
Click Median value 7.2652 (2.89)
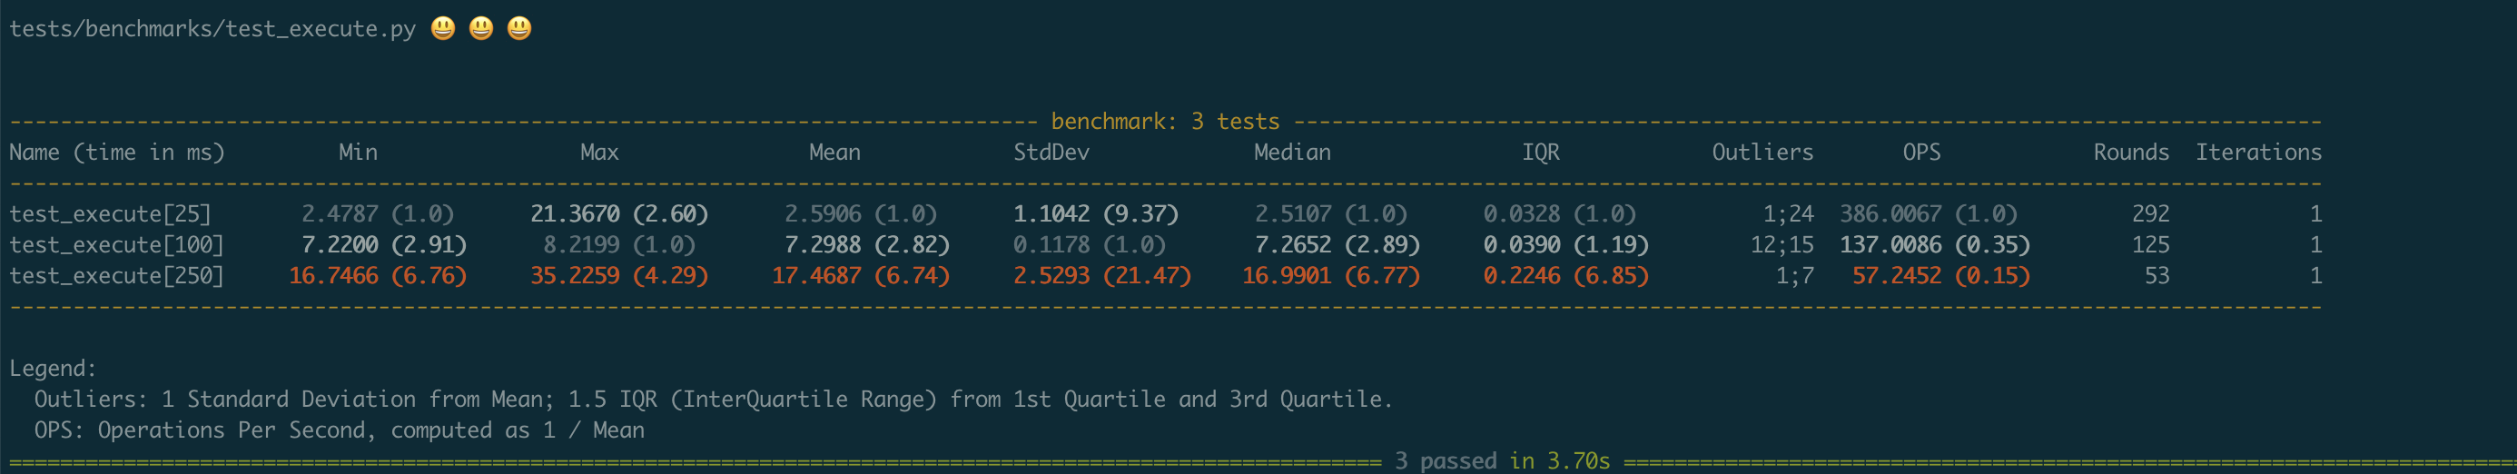1337,244
